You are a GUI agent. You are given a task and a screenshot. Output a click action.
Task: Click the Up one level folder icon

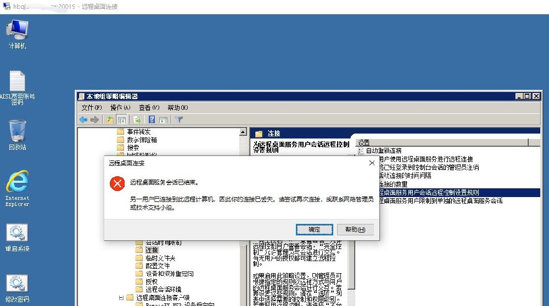point(110,120)
